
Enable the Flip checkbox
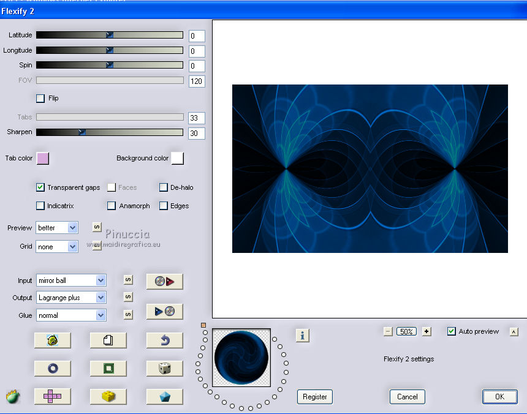tap(40, 98)
